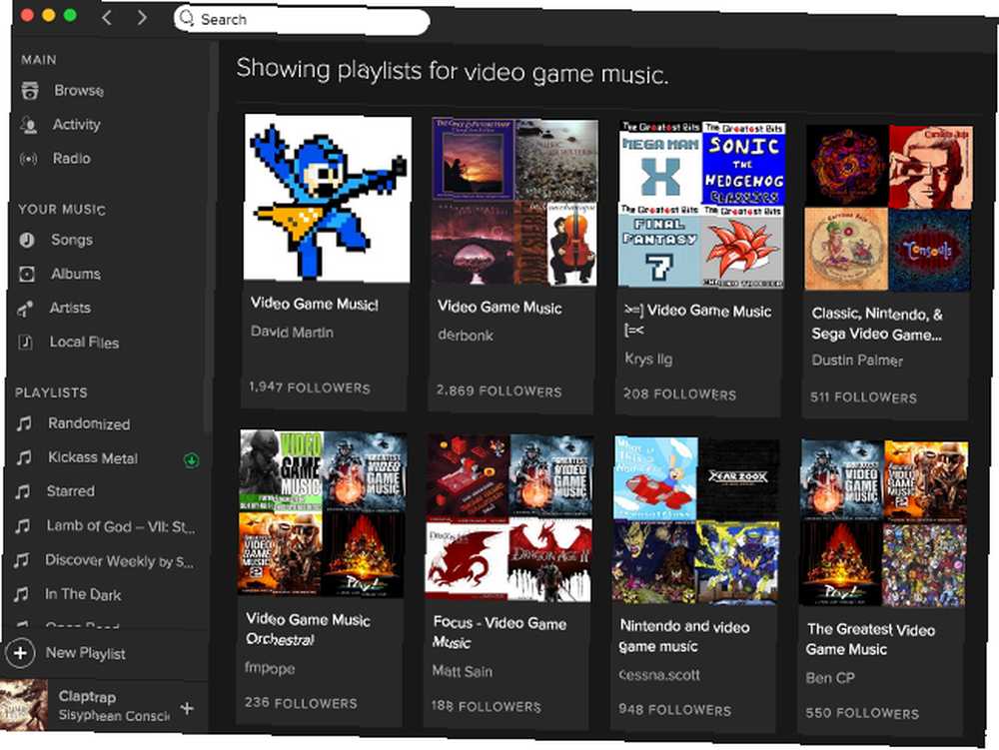Click the Browse sidebar icon
Screen dimensions: 999x750
(x=30, y=91)
